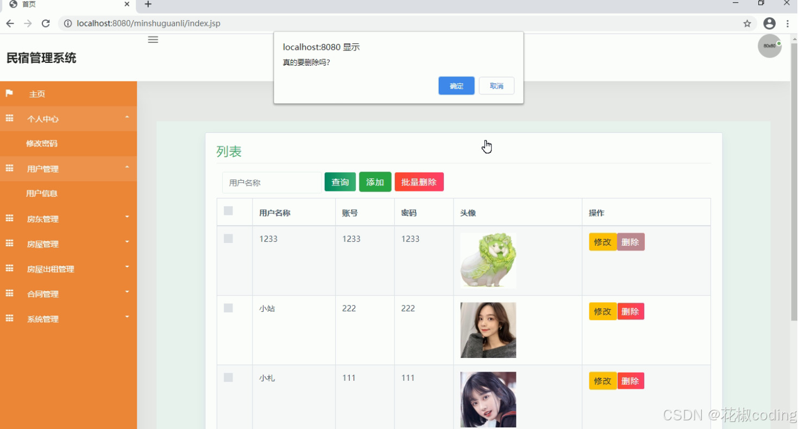
Task: Click the grid icon beside 系统管理
Action: 10,319
